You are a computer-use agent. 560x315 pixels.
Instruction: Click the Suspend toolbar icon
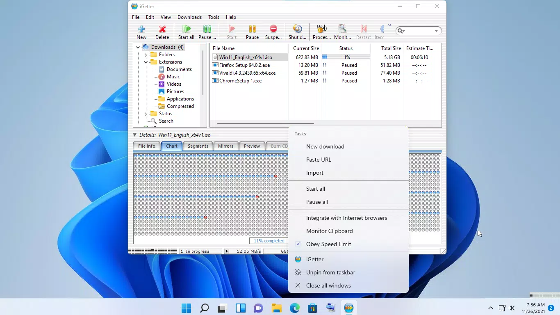click(273, 29)
